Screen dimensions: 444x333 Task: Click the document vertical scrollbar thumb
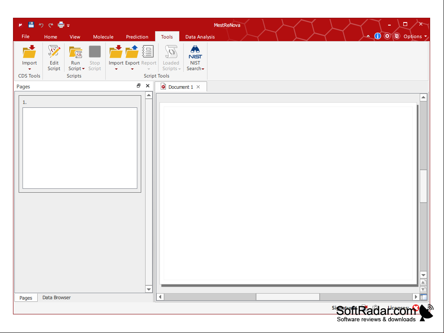(423, 186)
